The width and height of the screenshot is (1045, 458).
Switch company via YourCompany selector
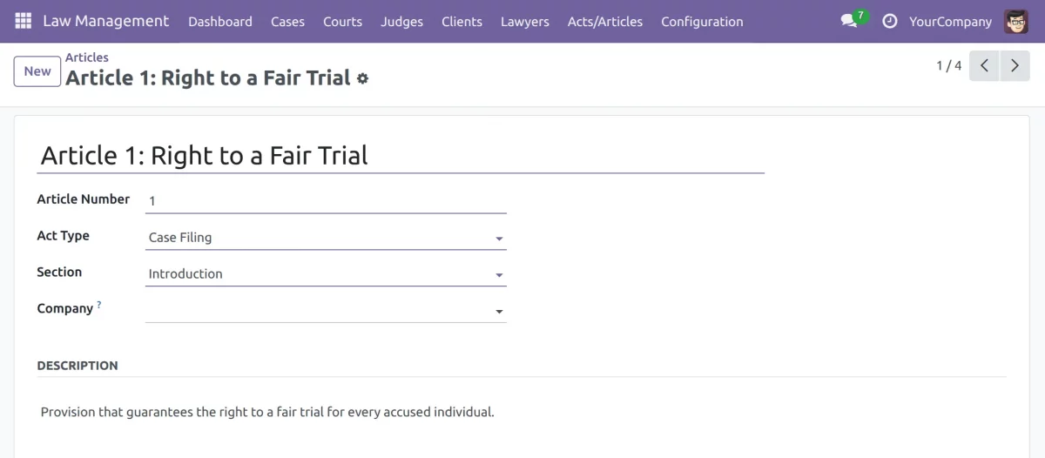pos(950,22)
